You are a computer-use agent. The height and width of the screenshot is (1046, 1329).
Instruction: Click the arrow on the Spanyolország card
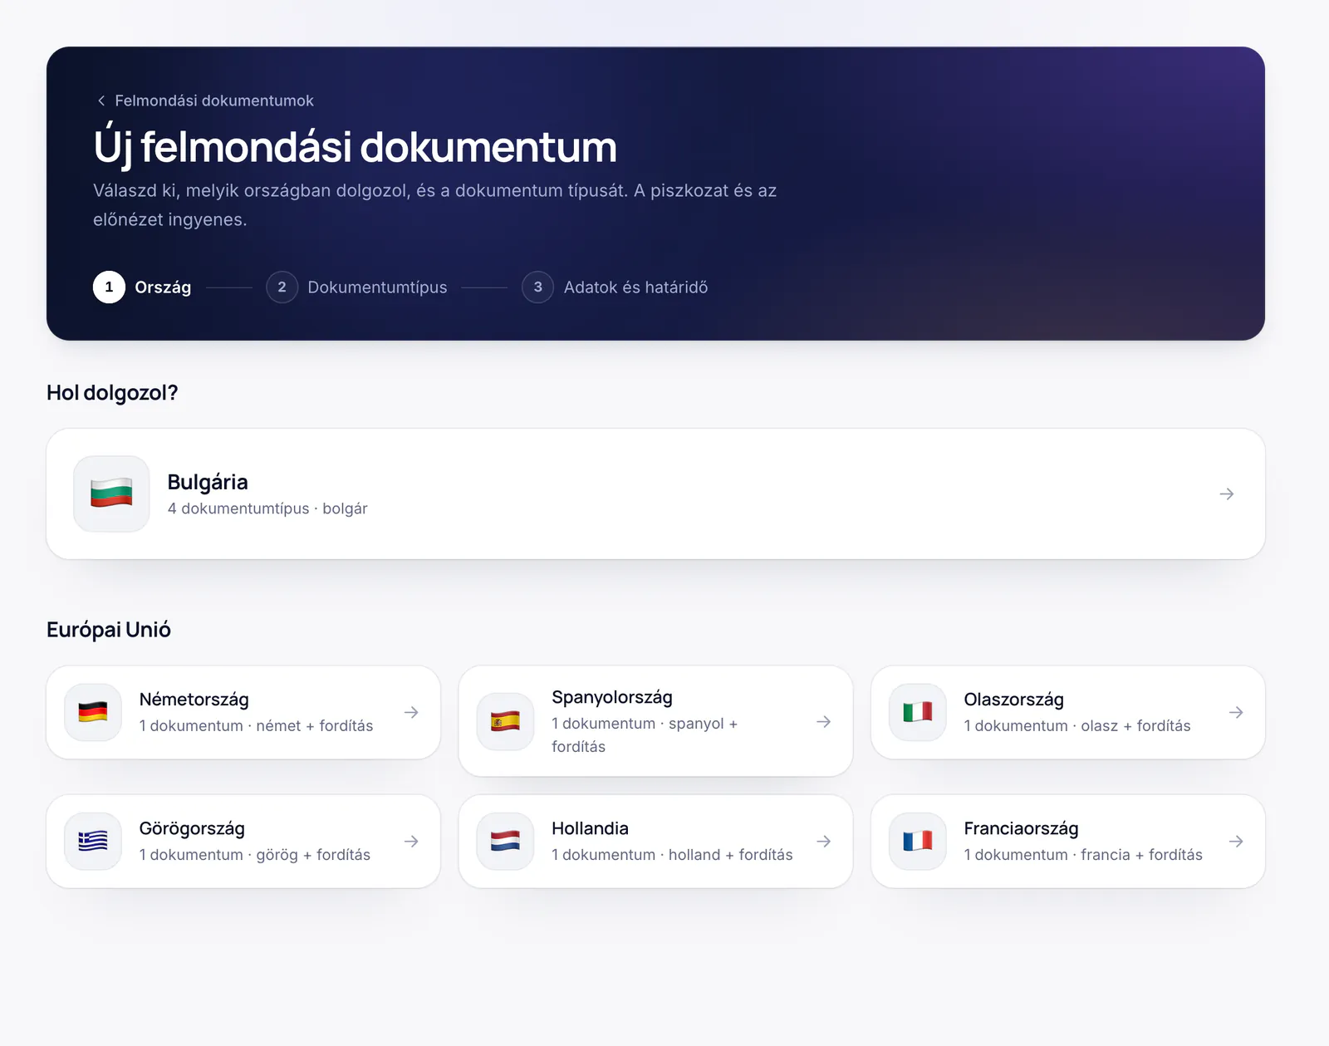(823, 721)
